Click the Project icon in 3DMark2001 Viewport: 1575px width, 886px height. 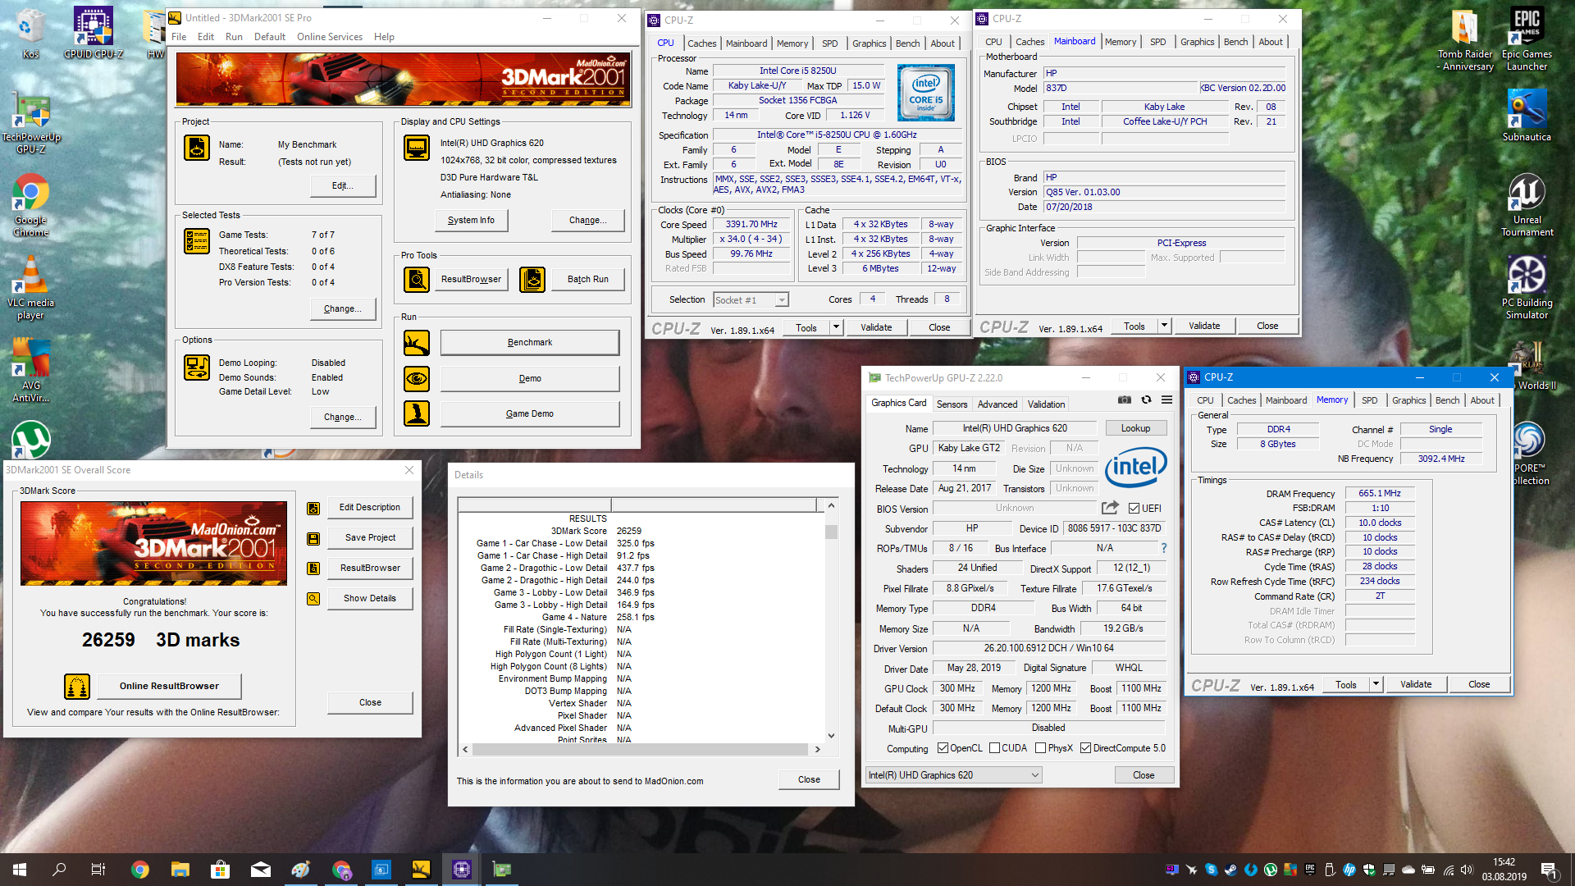click(x=197, y=148)
